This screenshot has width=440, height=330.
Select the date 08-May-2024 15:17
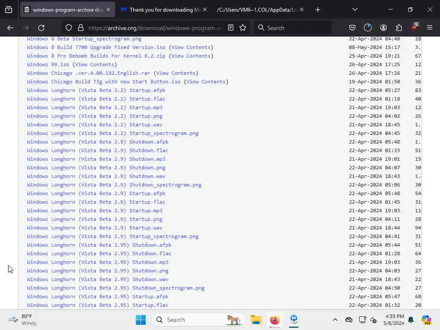click(374, 47)
